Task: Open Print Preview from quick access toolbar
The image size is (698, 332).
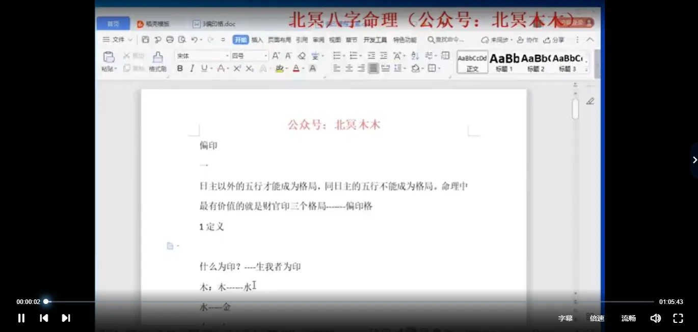Action: 182,39
